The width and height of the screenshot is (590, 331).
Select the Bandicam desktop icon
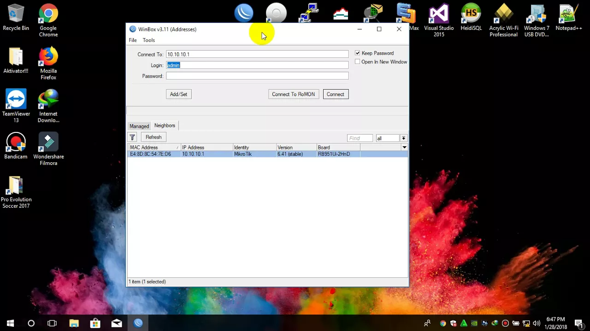pos(16,146)
